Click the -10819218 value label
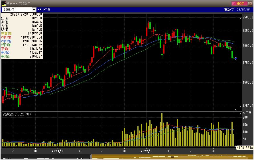254x160 pixels. (x=245, y=148)
